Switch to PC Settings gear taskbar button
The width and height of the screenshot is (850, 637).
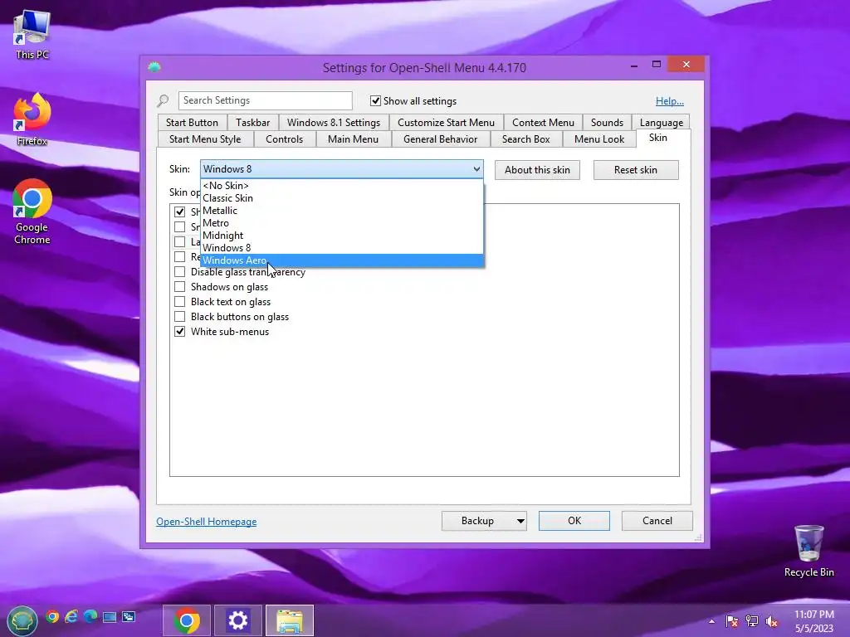(x=238, y=620)
